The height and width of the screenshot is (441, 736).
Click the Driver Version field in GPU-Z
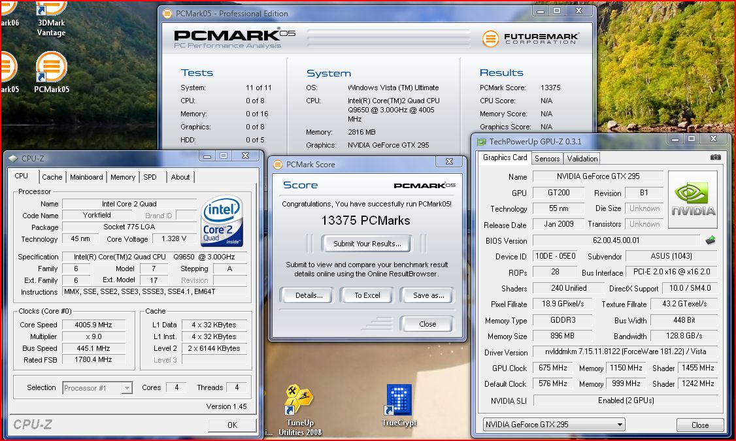tap(626, 351)
